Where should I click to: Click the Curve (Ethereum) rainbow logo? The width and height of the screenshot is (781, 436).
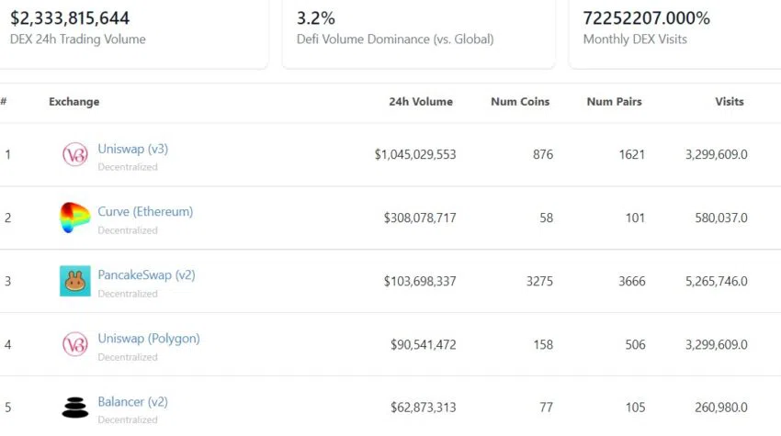click(x=74, y=218)
